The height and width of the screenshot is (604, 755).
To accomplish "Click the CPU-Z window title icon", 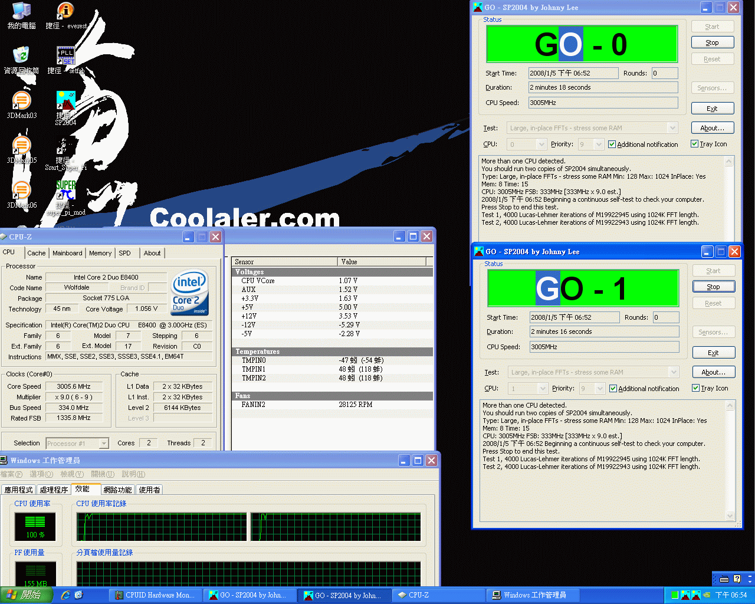I will coord(4,237).
